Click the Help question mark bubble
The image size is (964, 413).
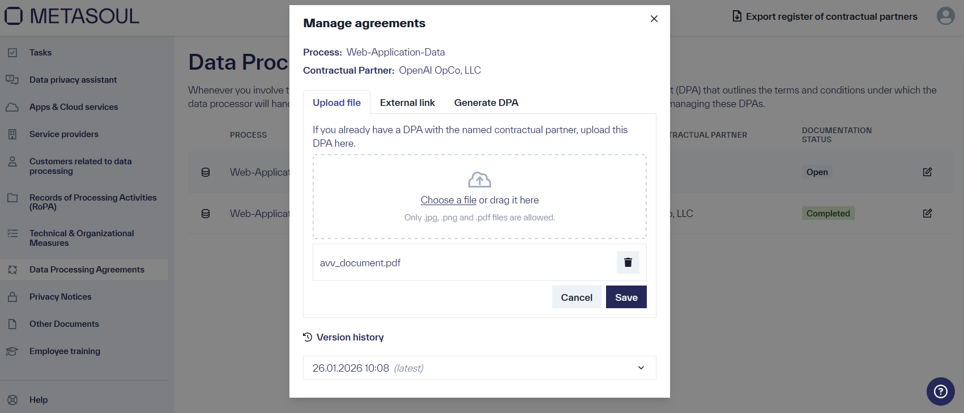pyautogui.click(x=940, y=391)
